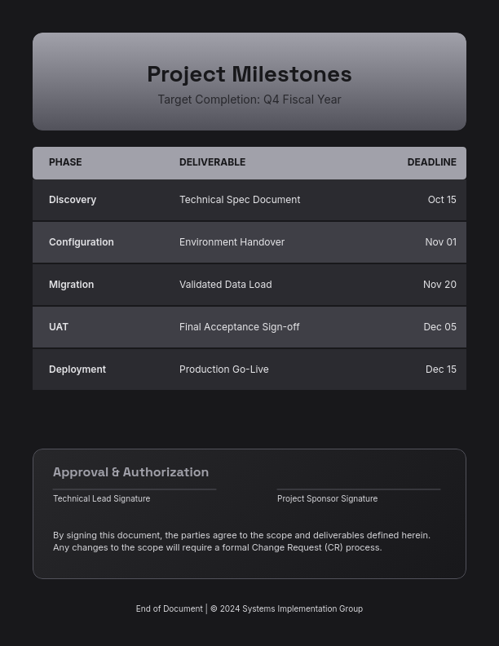Click the PHASE column header

(65, 162)
